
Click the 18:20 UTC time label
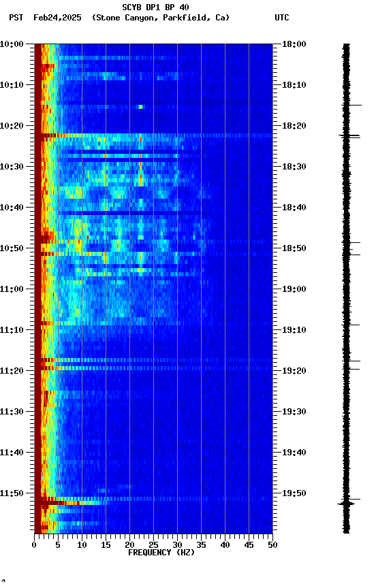(294, 126)
